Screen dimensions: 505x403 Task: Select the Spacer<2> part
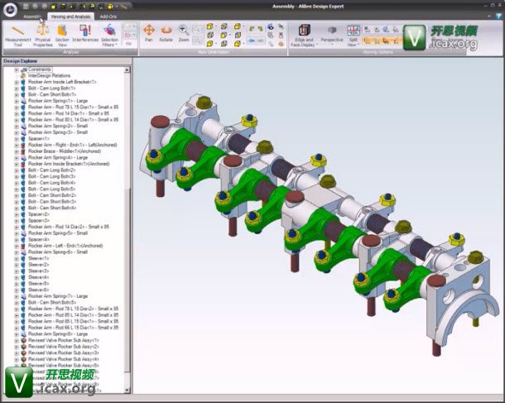(x=39, y=214)
